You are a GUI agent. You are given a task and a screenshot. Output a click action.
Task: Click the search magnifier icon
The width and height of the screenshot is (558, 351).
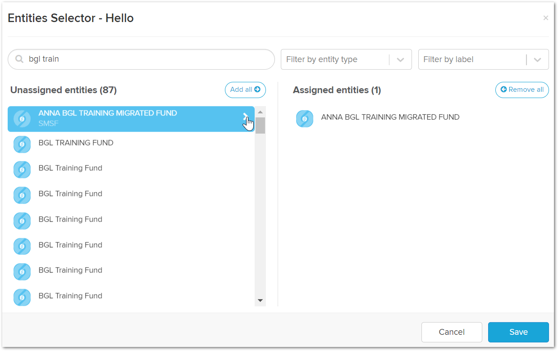point(19,59)
